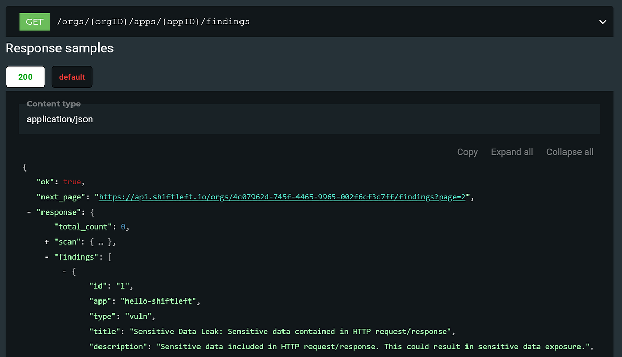Click the Response samples heading
The image size is (622, 357).
[60, 48]
